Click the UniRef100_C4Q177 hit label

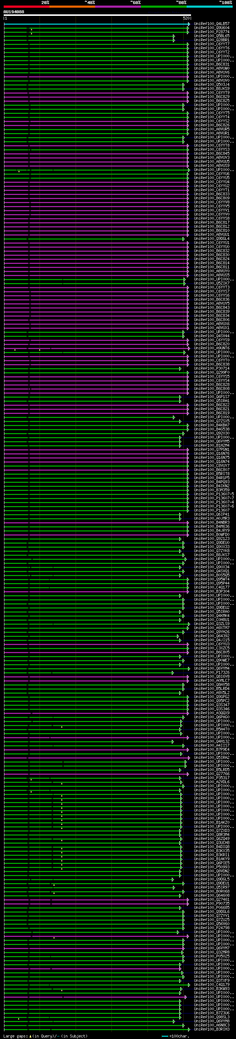[x=212, y=588]
